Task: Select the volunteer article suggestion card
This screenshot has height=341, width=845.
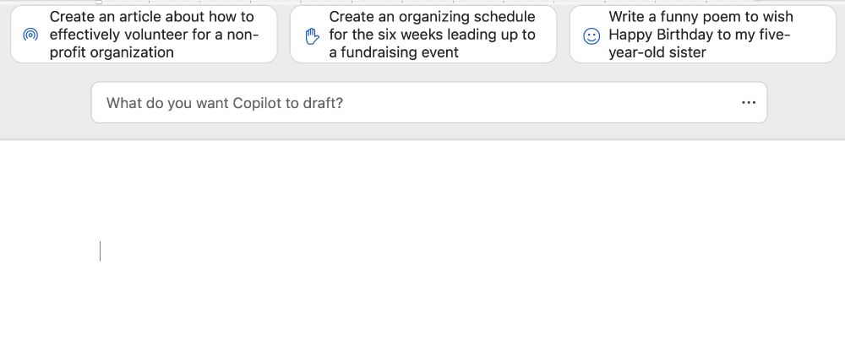Action: 144,34
